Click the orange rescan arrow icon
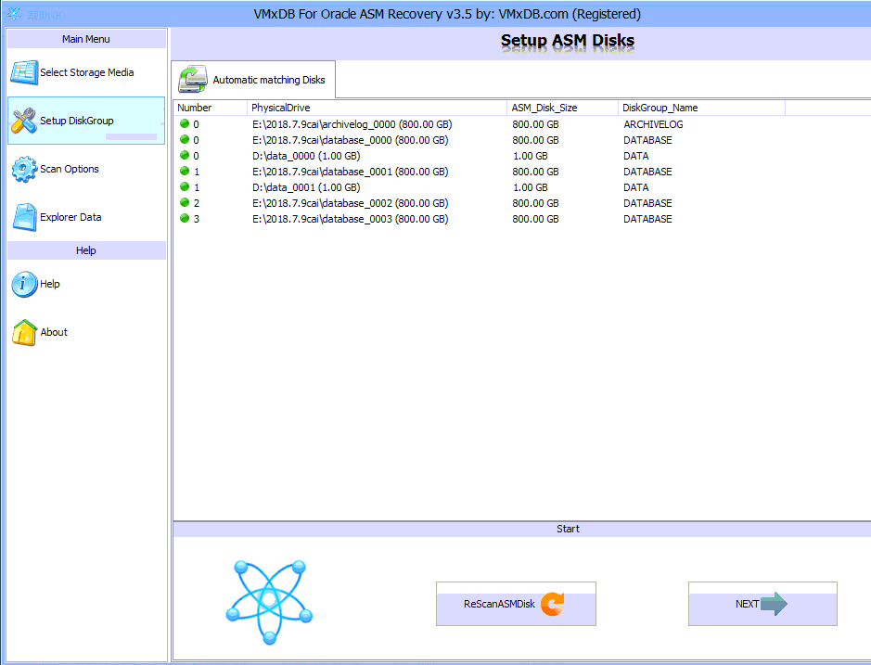Viewport: 871px width, 665px height. click(553, 604)
